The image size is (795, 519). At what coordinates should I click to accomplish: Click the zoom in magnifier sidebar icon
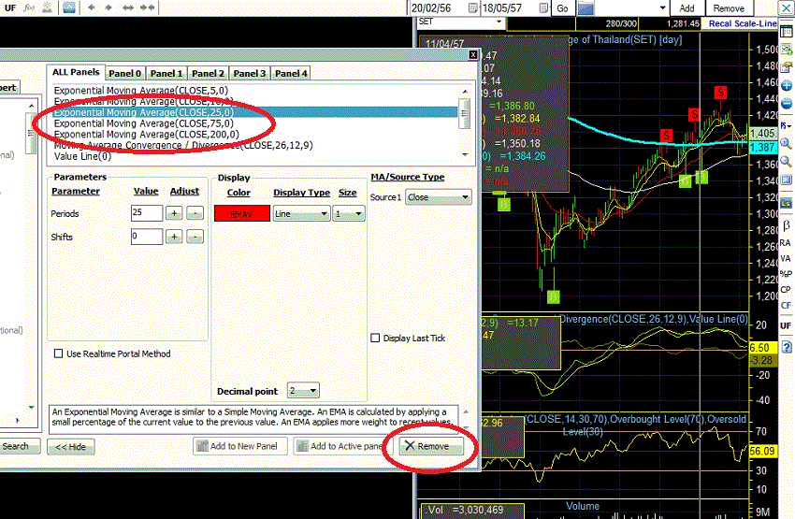[x=787, y=143]
